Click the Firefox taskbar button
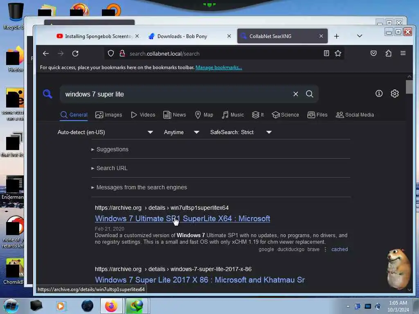Viewport: 419px width, 314px height. 111,306
